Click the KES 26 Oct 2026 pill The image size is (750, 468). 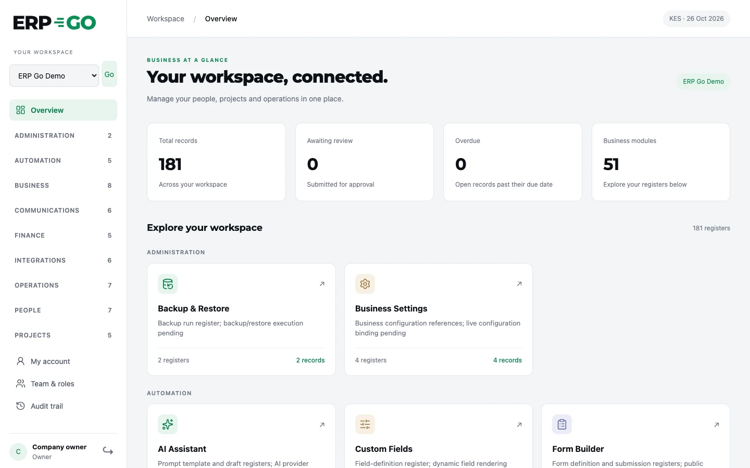696,19
